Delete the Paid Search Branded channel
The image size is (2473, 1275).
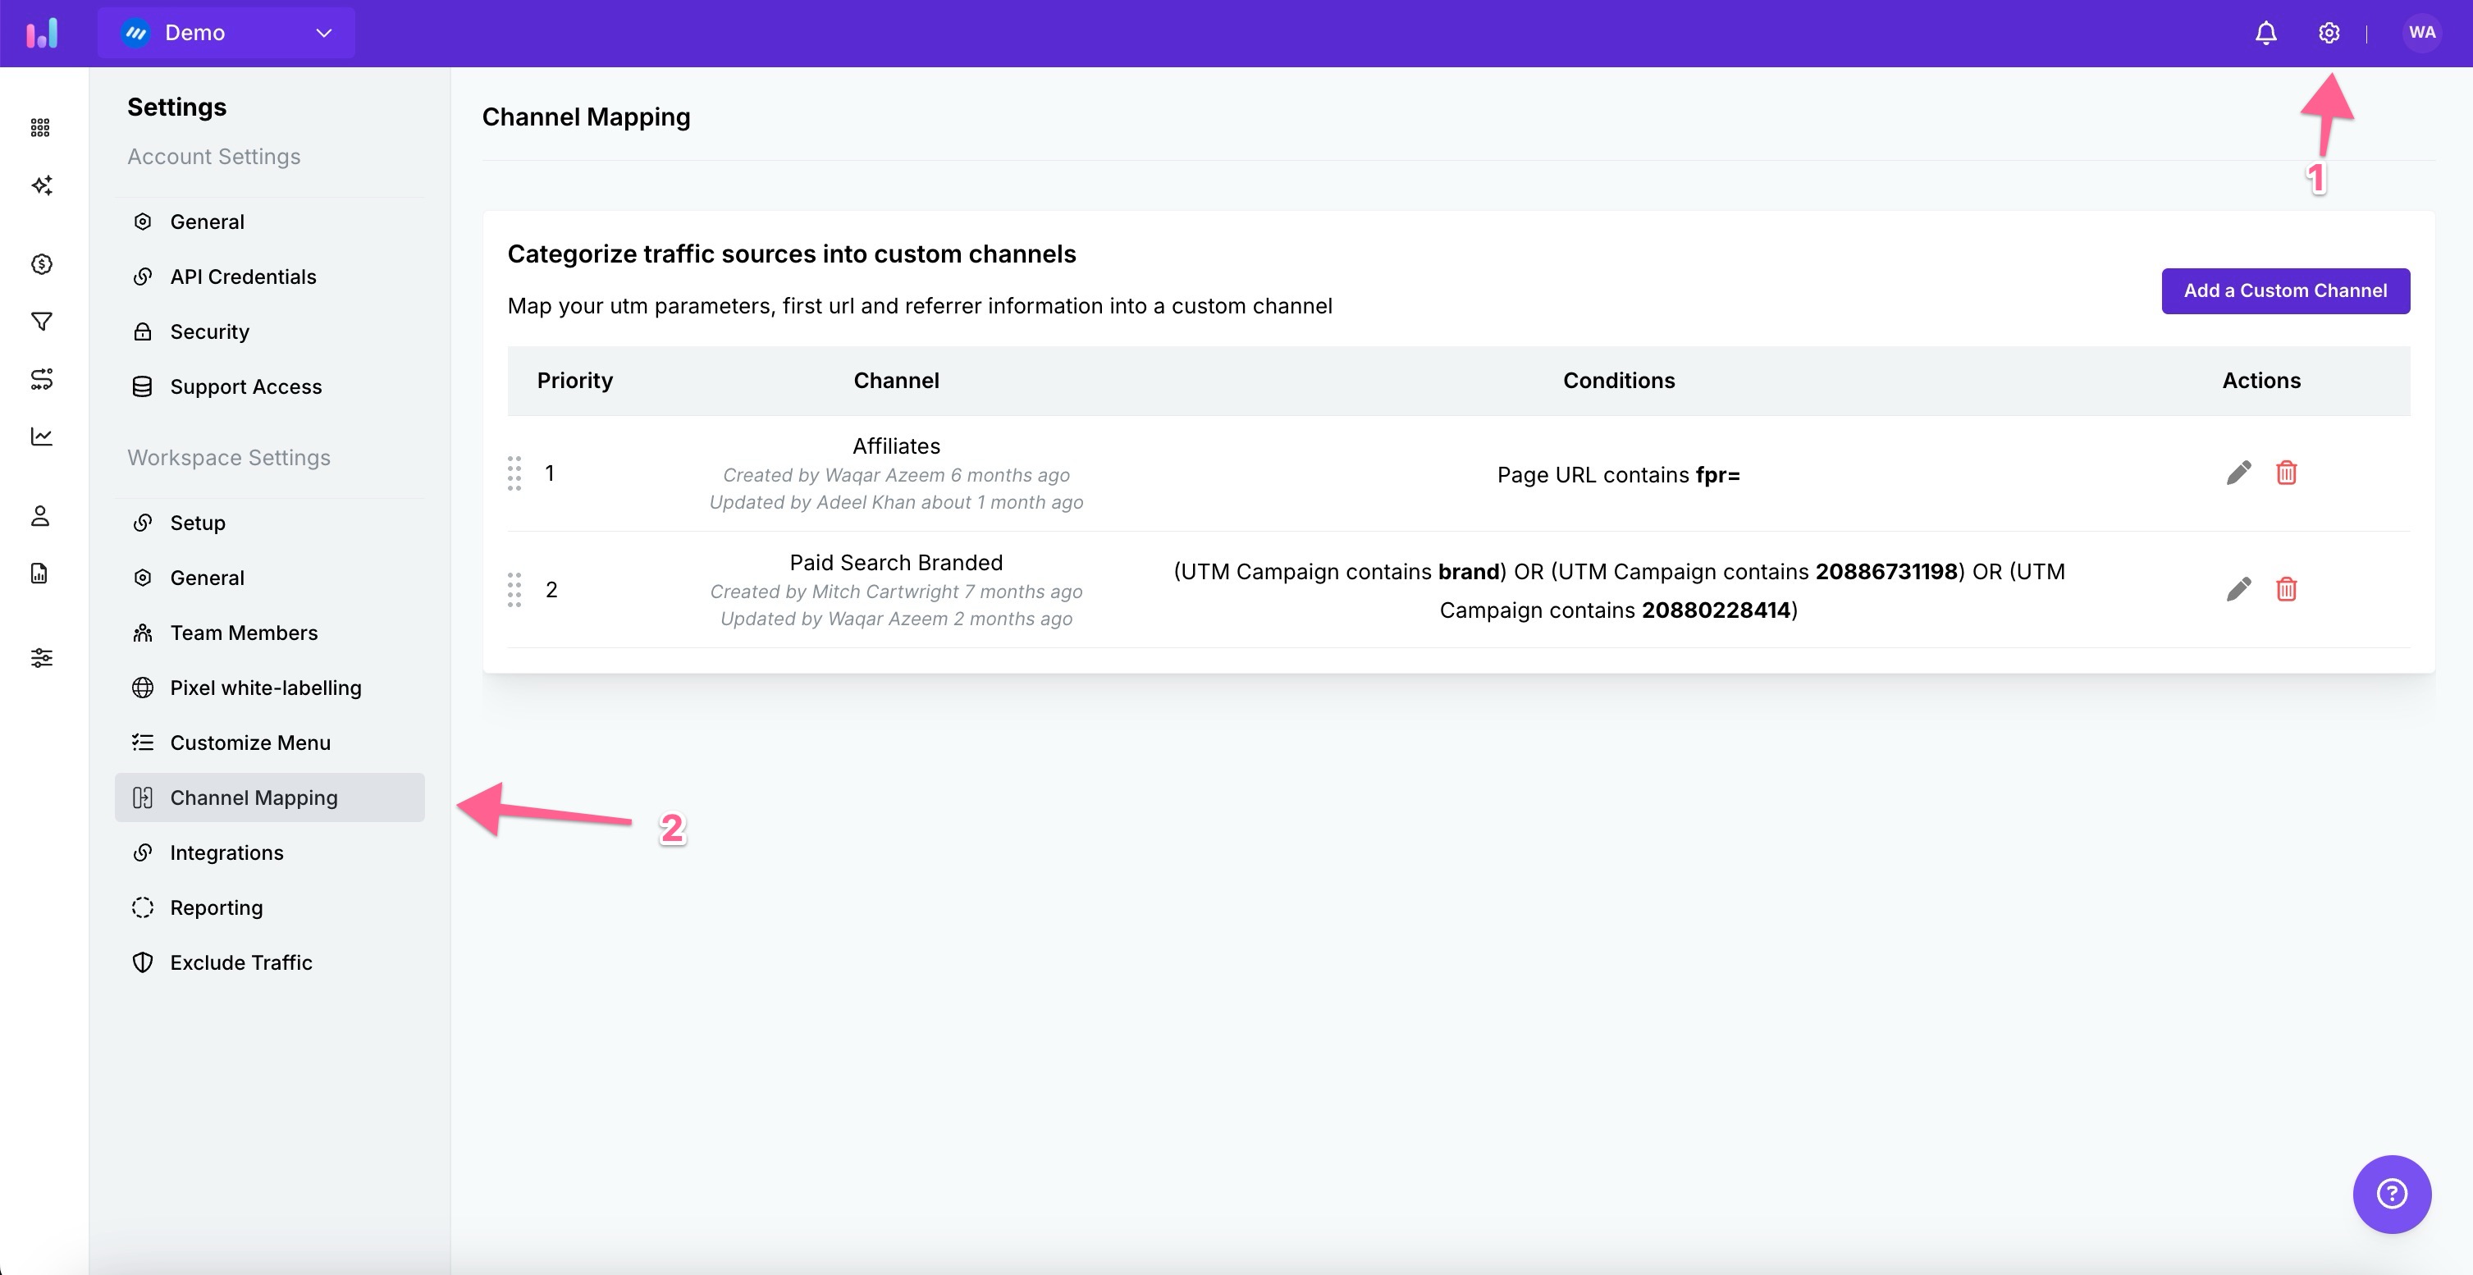pyautogui.click(x=2287, y=589)
